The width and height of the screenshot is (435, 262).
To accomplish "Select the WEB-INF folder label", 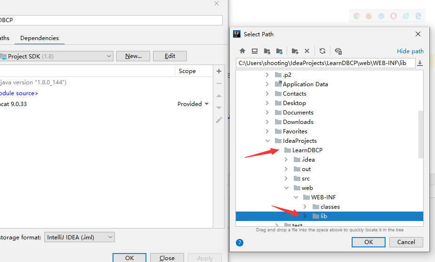I will [x=323, y=197].
